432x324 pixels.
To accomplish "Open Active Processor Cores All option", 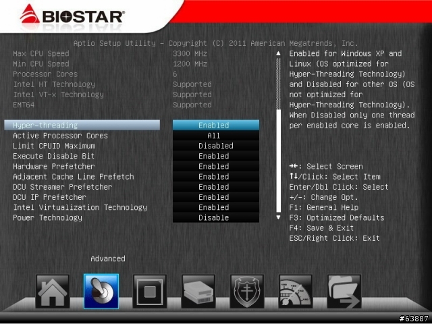I will pos(216,135).
